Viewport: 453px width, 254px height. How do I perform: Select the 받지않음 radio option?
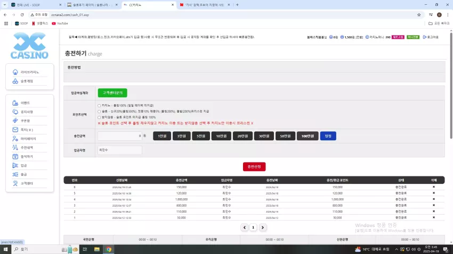[x=99, y=117]
